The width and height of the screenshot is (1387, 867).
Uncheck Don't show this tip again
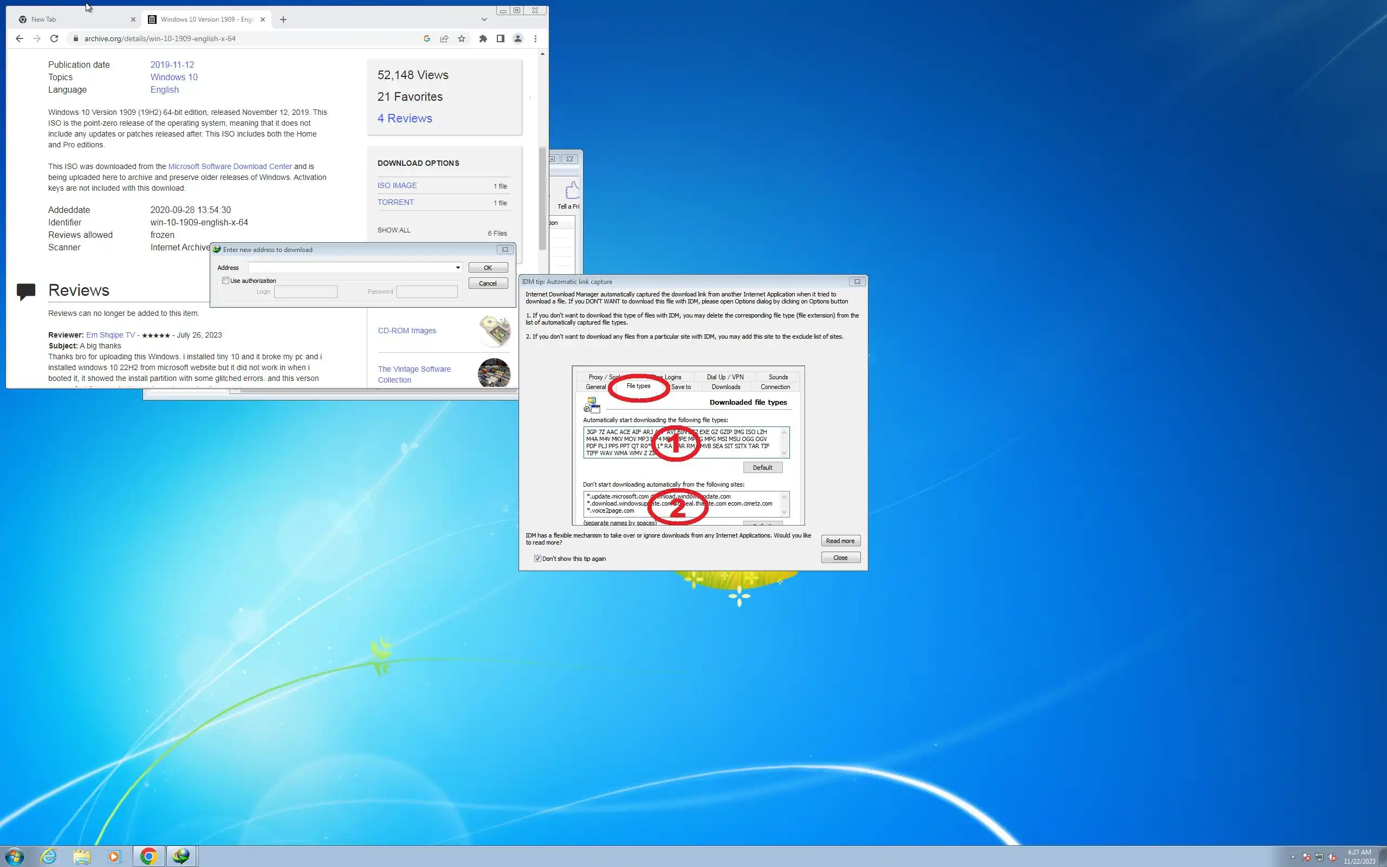click(537, 559)
